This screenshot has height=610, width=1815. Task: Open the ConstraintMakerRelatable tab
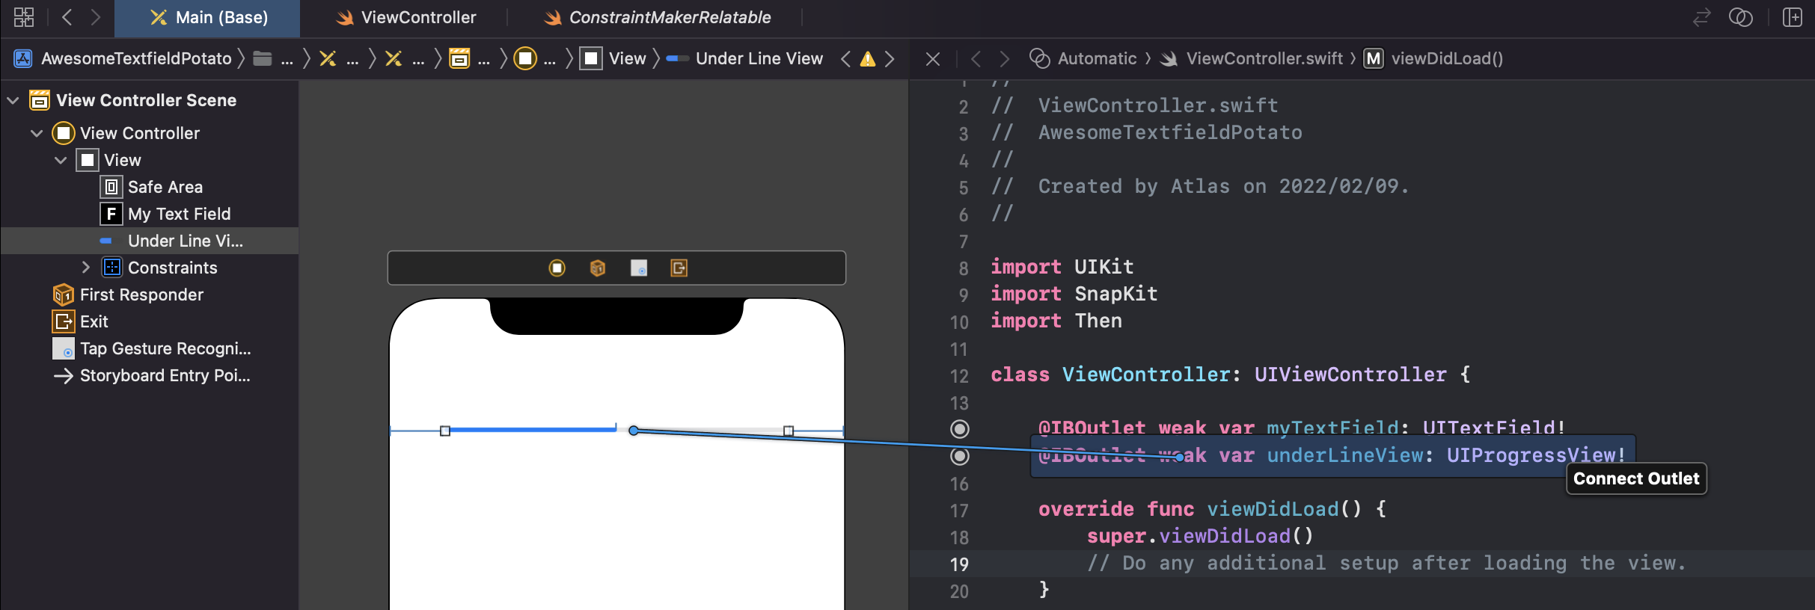(x=657, y=18)
